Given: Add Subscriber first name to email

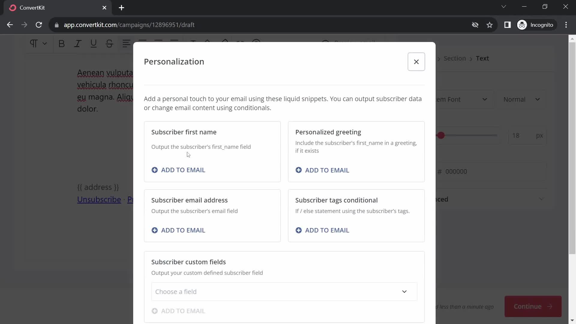Looking at the screenshot, I should [x=179, y=170].
